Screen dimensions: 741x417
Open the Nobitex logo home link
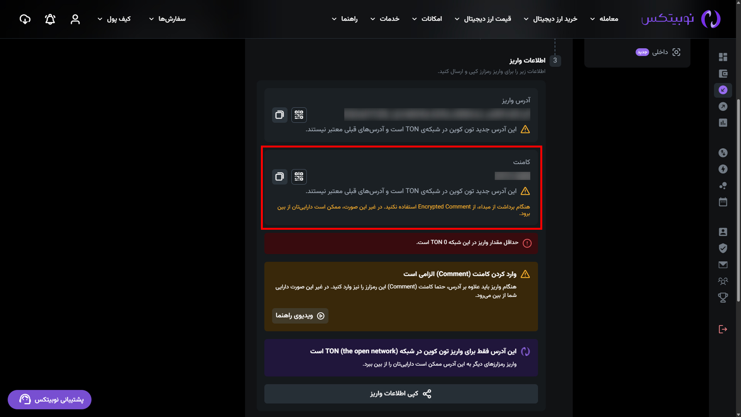[x=681, y=19]
